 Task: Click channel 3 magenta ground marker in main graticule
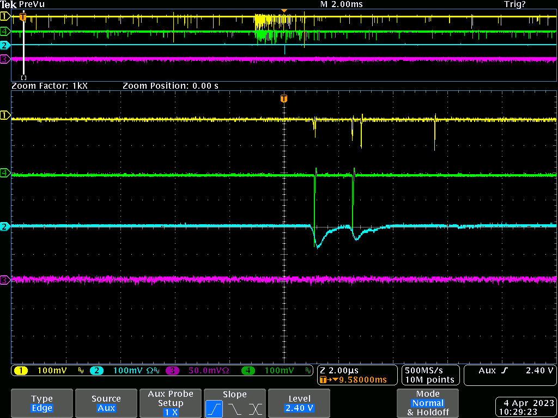point(5,280)
